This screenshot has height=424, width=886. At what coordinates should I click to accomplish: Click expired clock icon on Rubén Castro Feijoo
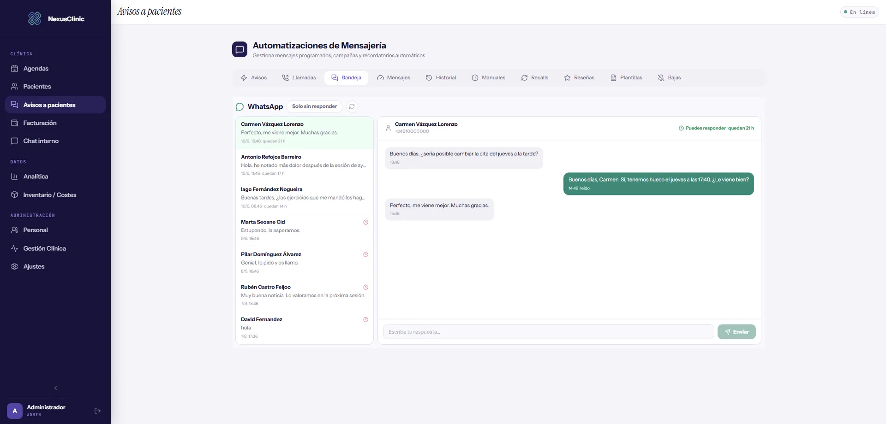pos(365,287)
